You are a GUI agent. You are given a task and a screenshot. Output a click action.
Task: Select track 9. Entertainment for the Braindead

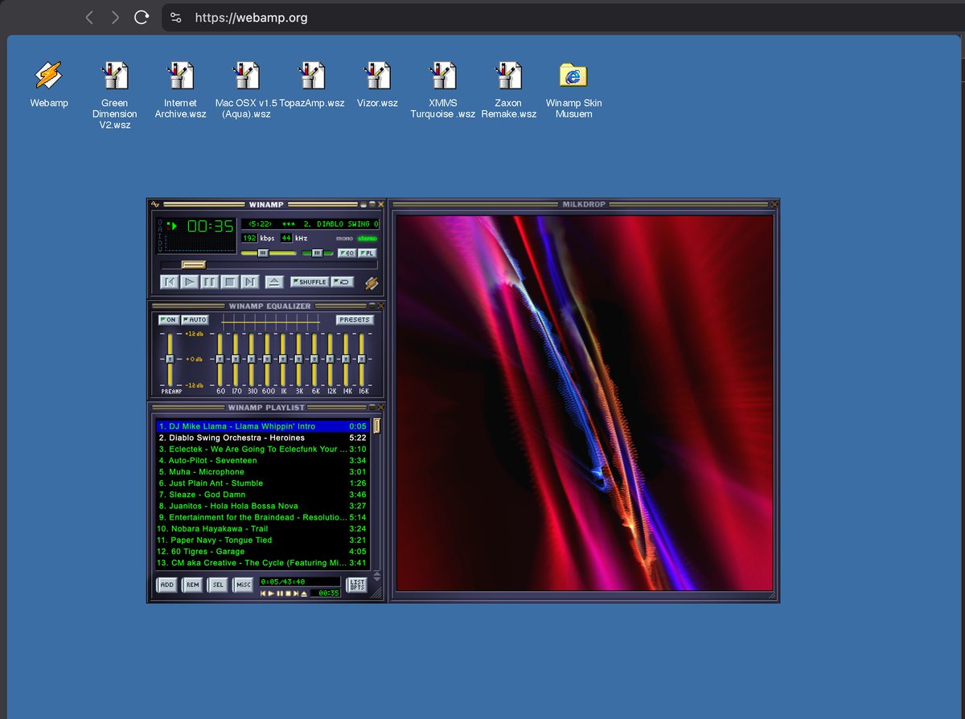point(262,517)
